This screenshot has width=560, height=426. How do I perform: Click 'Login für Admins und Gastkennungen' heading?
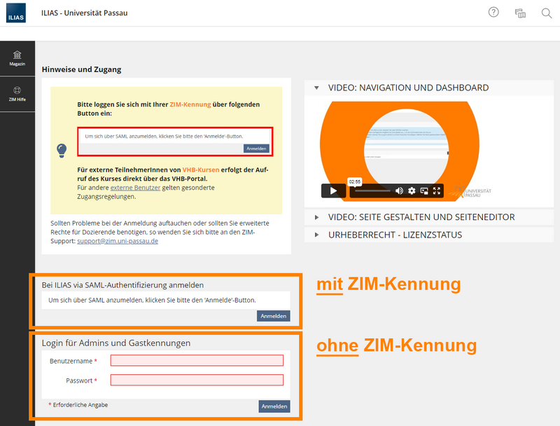(x=116, y=343)
